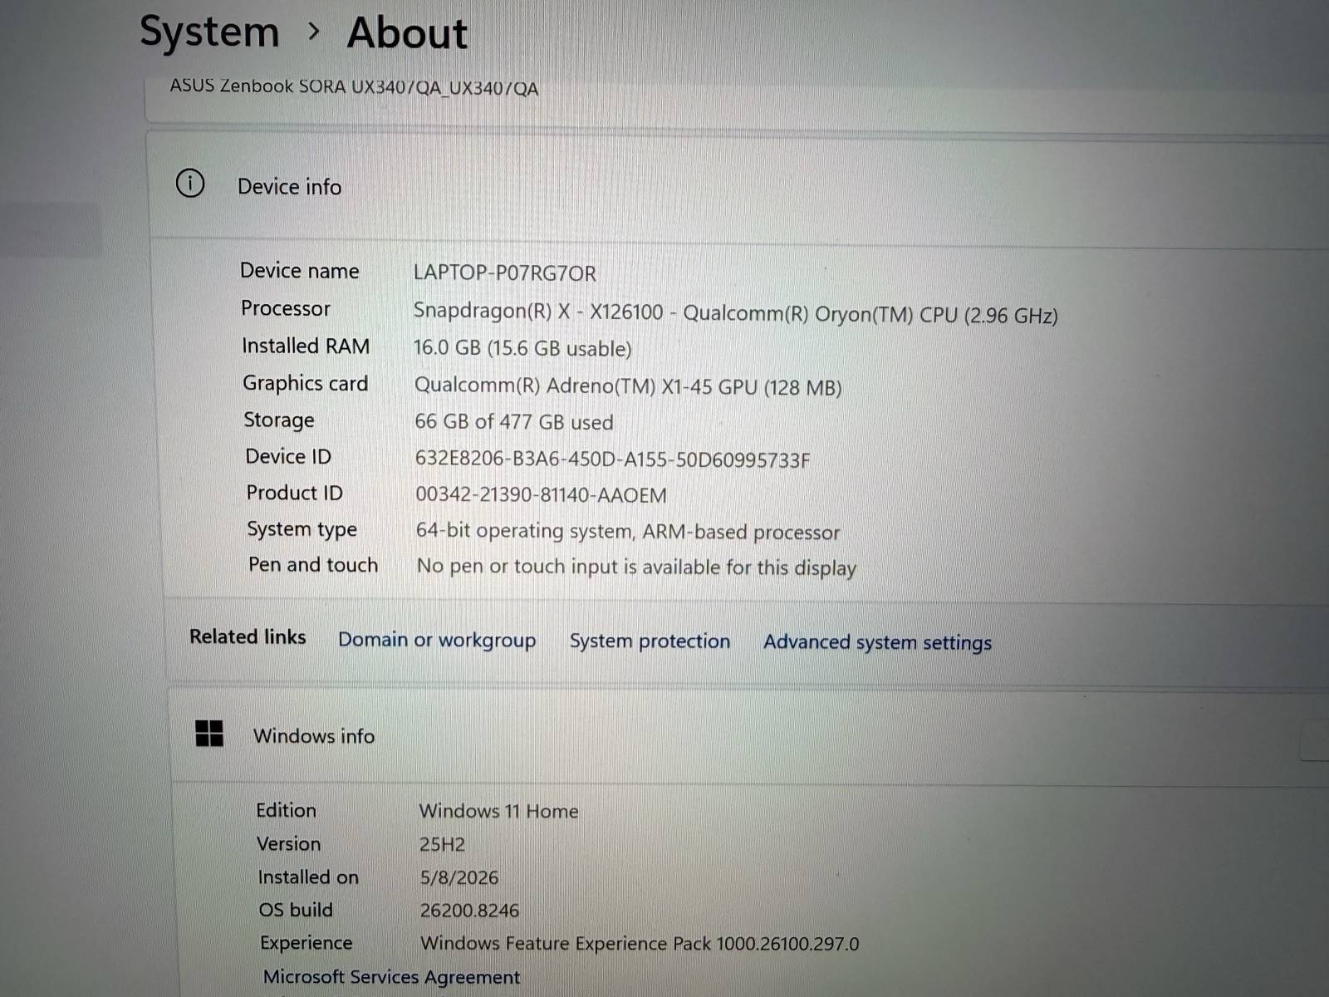Go back to System breadcrumb
1329x997 pixels.
209,32
